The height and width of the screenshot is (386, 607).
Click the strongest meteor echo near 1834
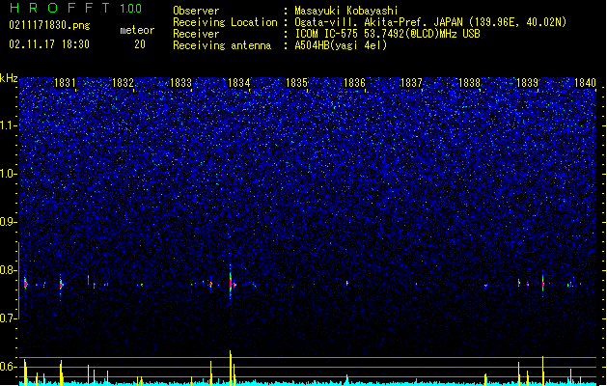pyautogui.click(x=231, y=284)
